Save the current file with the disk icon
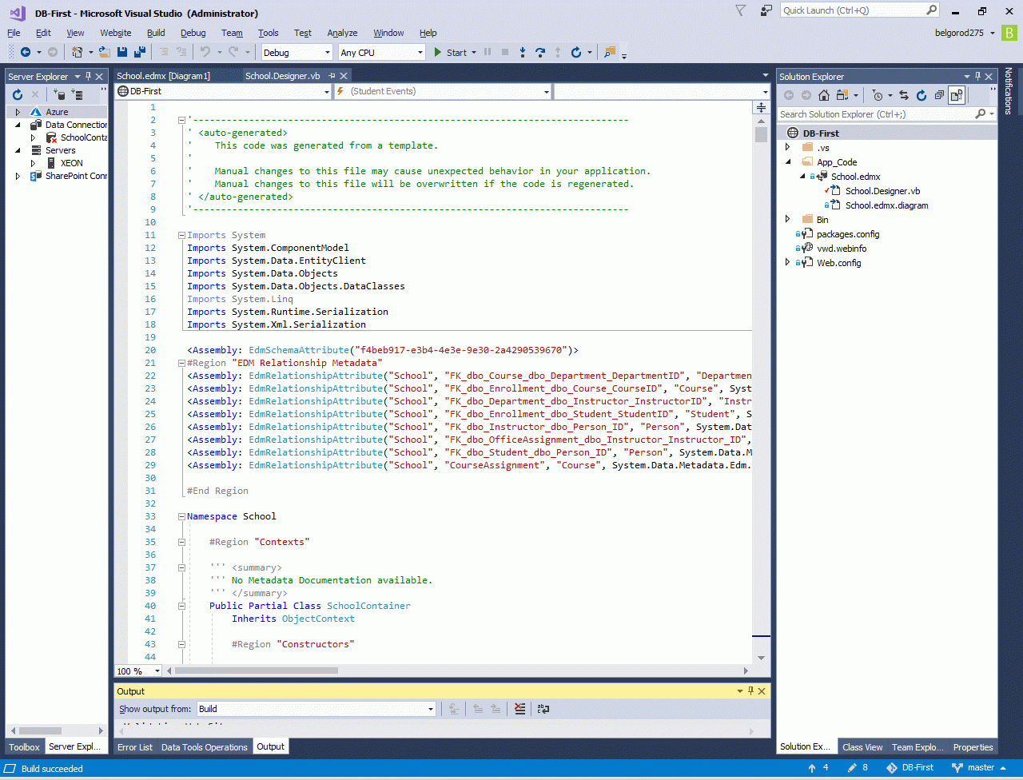The width and height of the screenshot is (1023, 780). tap(122, 53)
